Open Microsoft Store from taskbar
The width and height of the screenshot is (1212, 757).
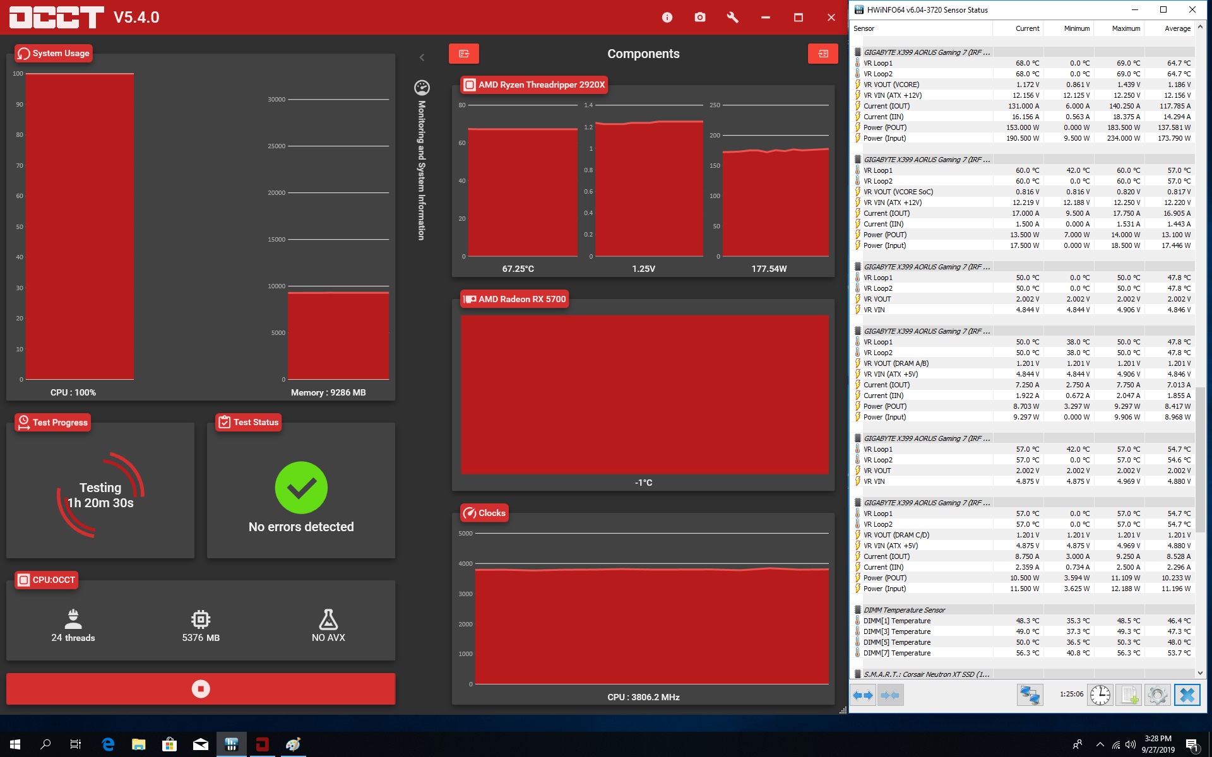[169, 744]
